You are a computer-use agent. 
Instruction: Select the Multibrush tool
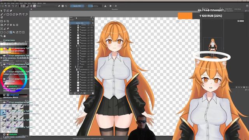coord(2,17)
